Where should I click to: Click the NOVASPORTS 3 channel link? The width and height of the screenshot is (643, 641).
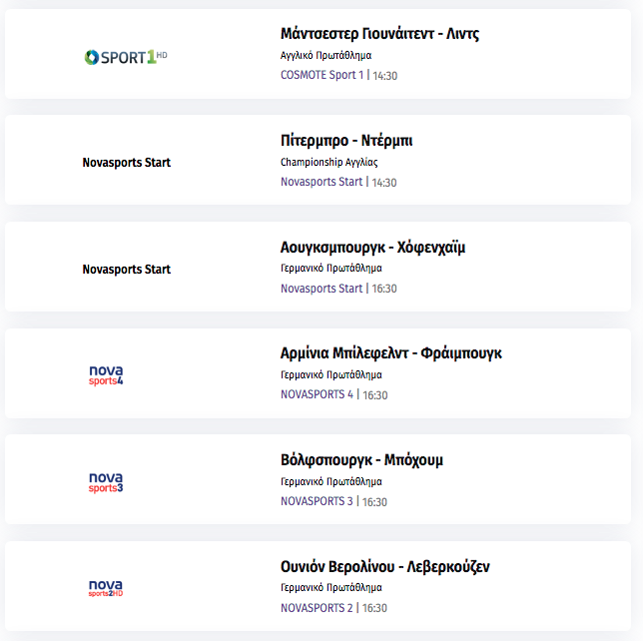tap(317, 501)
